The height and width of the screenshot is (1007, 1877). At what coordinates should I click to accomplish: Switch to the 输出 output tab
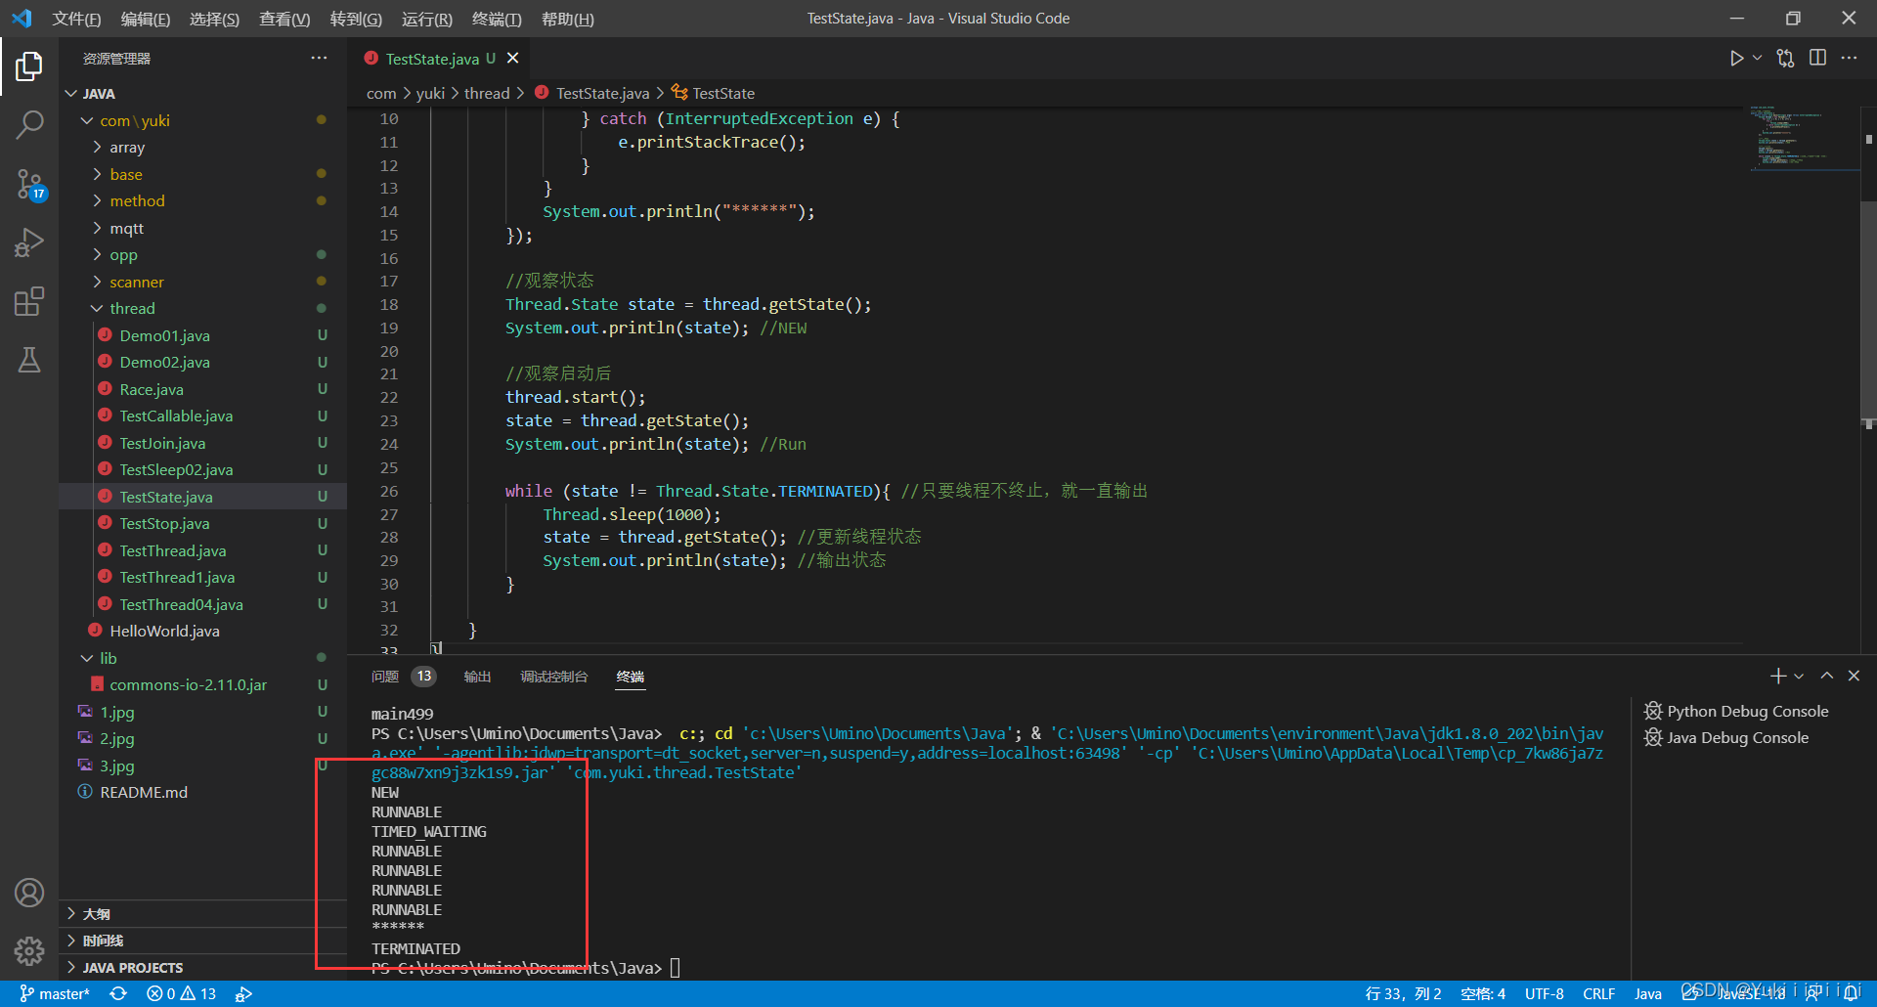[477, 677]
